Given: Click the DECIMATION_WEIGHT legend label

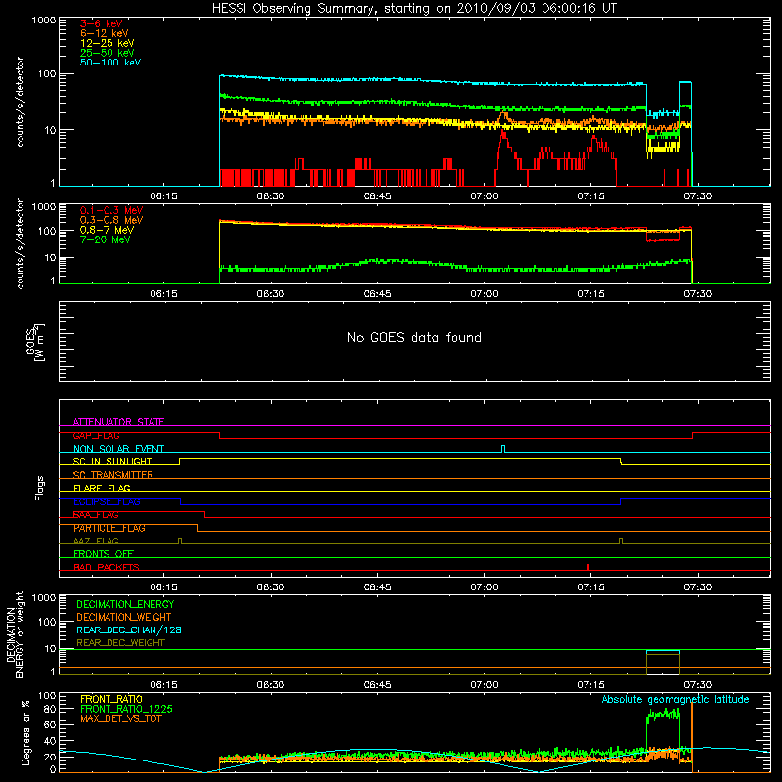Looking at the screenshot, I should click(x=124, y=617).
